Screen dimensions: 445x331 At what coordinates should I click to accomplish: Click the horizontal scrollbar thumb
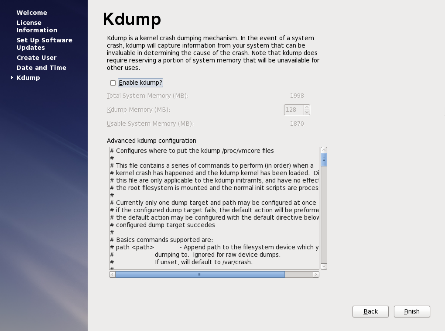(200, 275)
